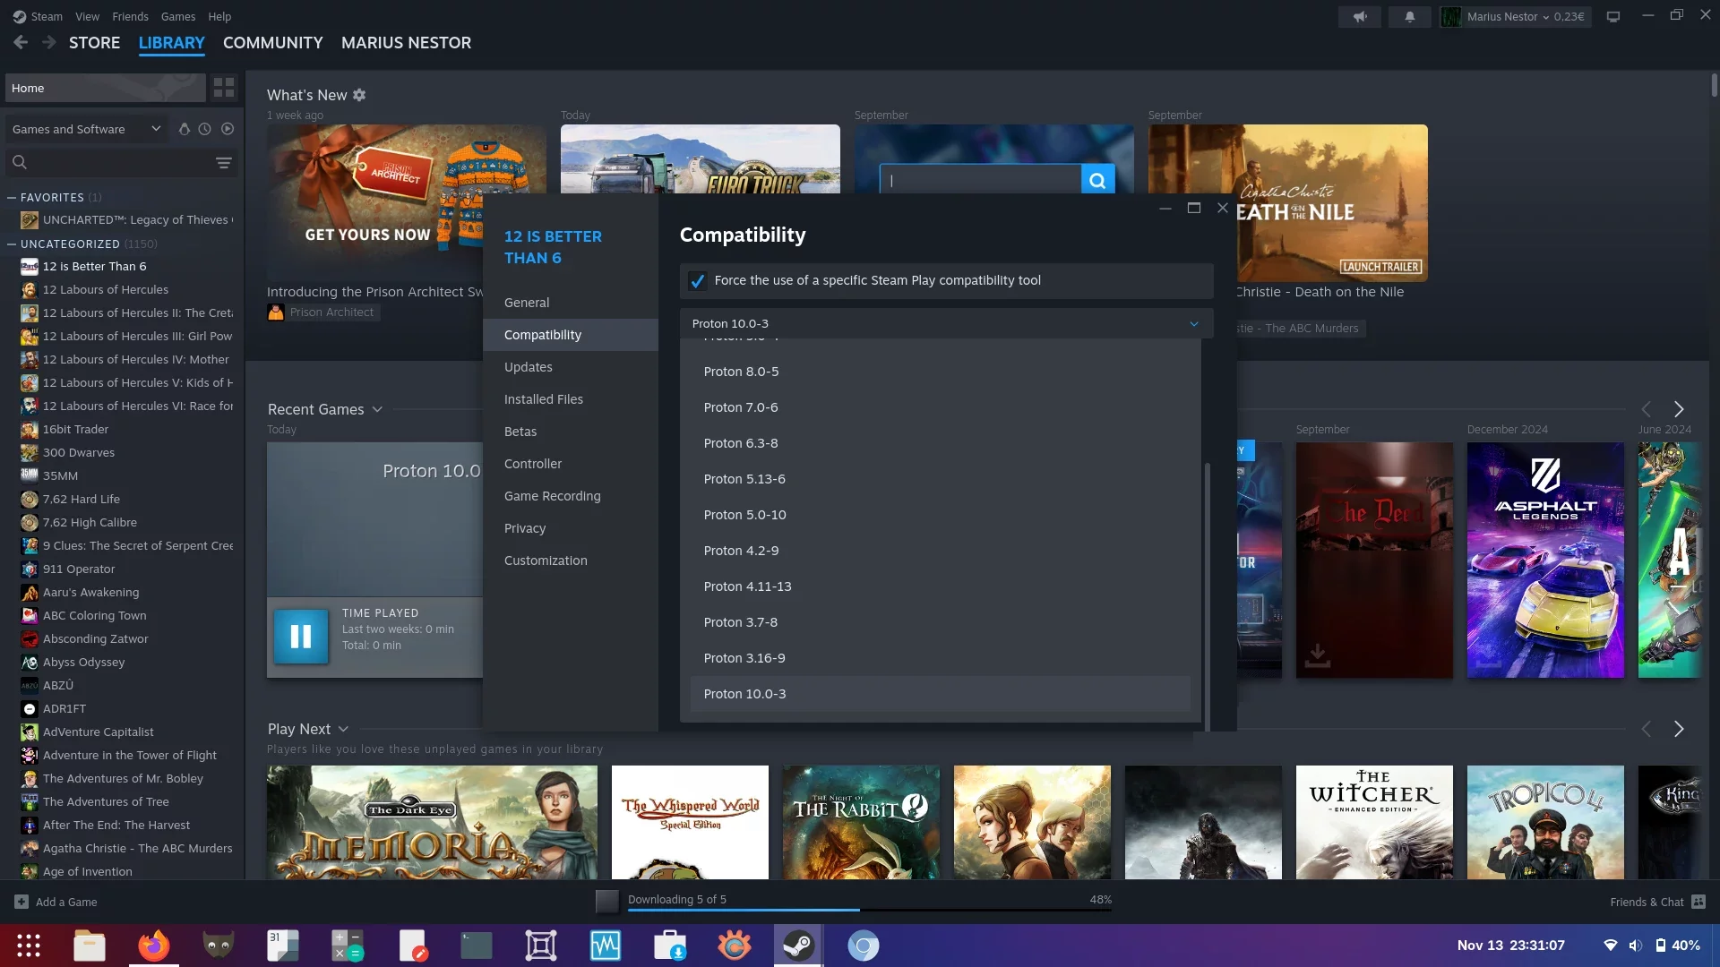Click the Add a Game plus icon
This screenshot has width=1720, height=967.
point(21,902)
